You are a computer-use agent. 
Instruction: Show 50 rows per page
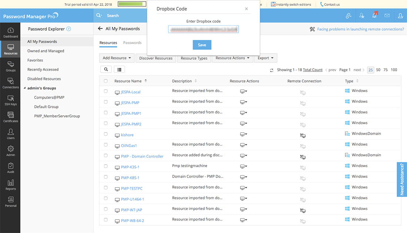click(x=378, y=70)
